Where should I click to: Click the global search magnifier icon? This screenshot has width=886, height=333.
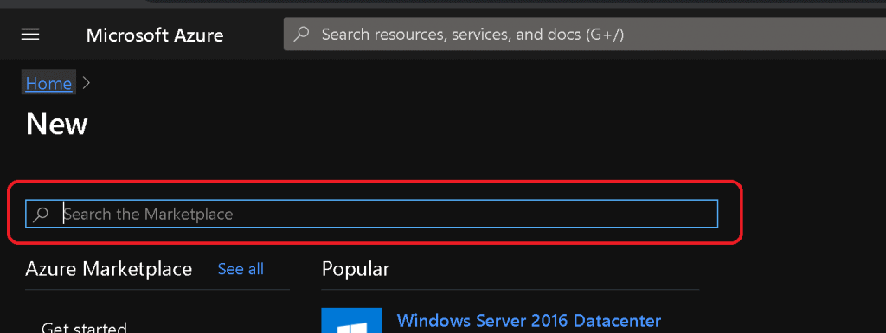302,34
